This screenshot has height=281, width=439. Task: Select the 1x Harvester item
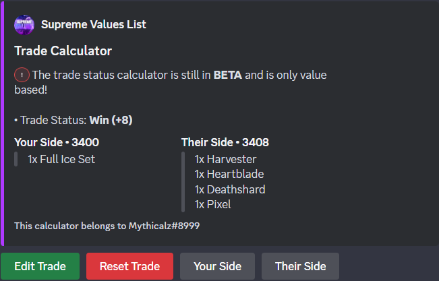pos(225,160)
